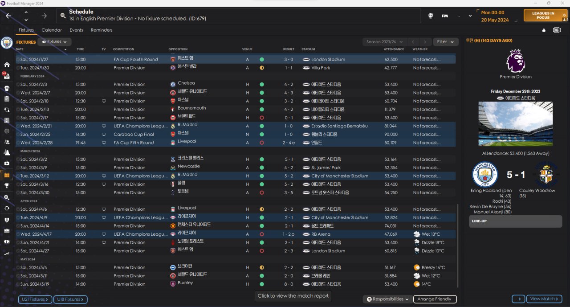
Task: Open the Finances money icon in the sidebar
Action: click(7, 242)
